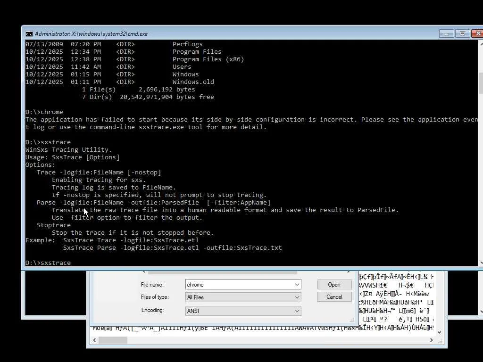The height and width of the screenshot is (362, 483).
Task: Expand the Files of type dropdown
Action: (297, 297)
